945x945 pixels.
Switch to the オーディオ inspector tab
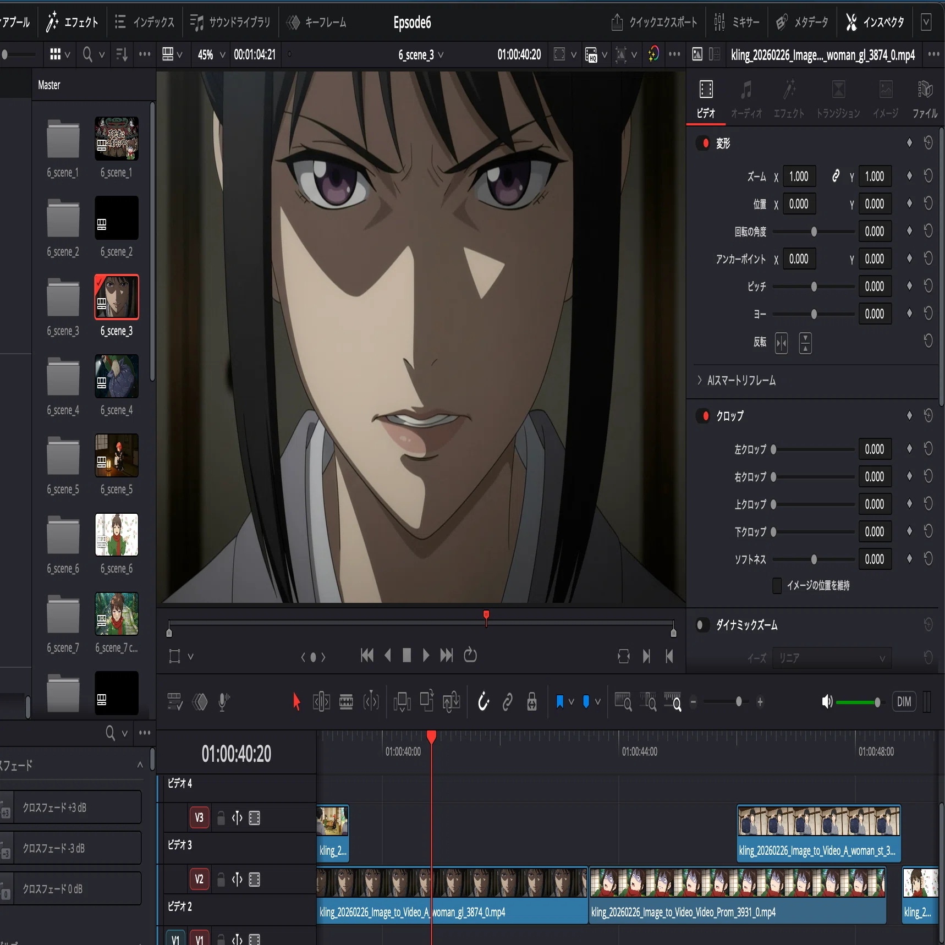point(746,100)
